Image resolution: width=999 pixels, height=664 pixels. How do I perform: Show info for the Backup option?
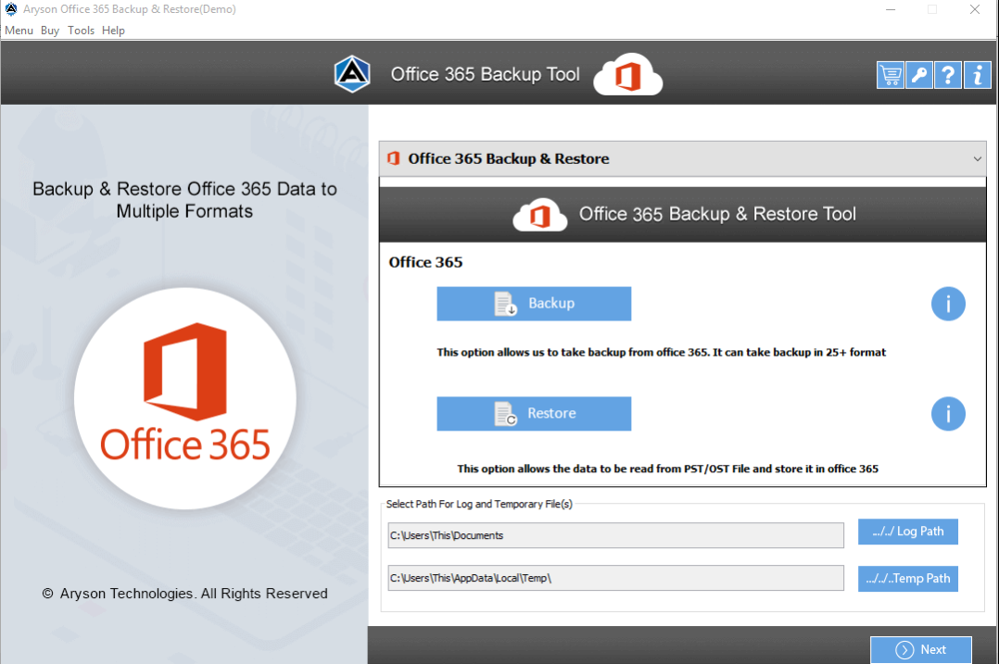point(948,304)
